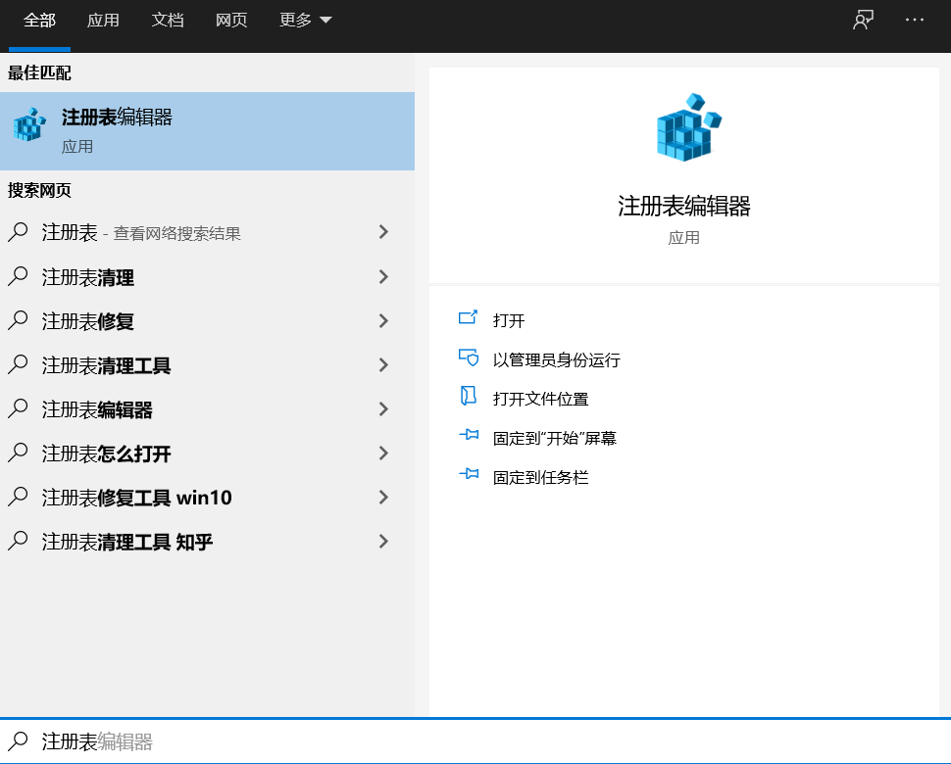The height and width of the screenshot is (764, 951).
Task: Select the 注册表清理 suggestion text
Action: (x=88, y=277)
